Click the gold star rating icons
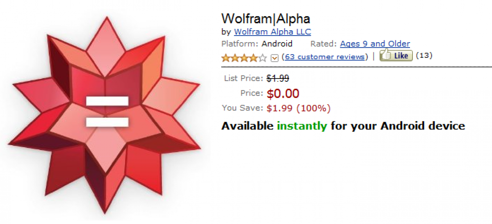 click(x=240, y=57)
